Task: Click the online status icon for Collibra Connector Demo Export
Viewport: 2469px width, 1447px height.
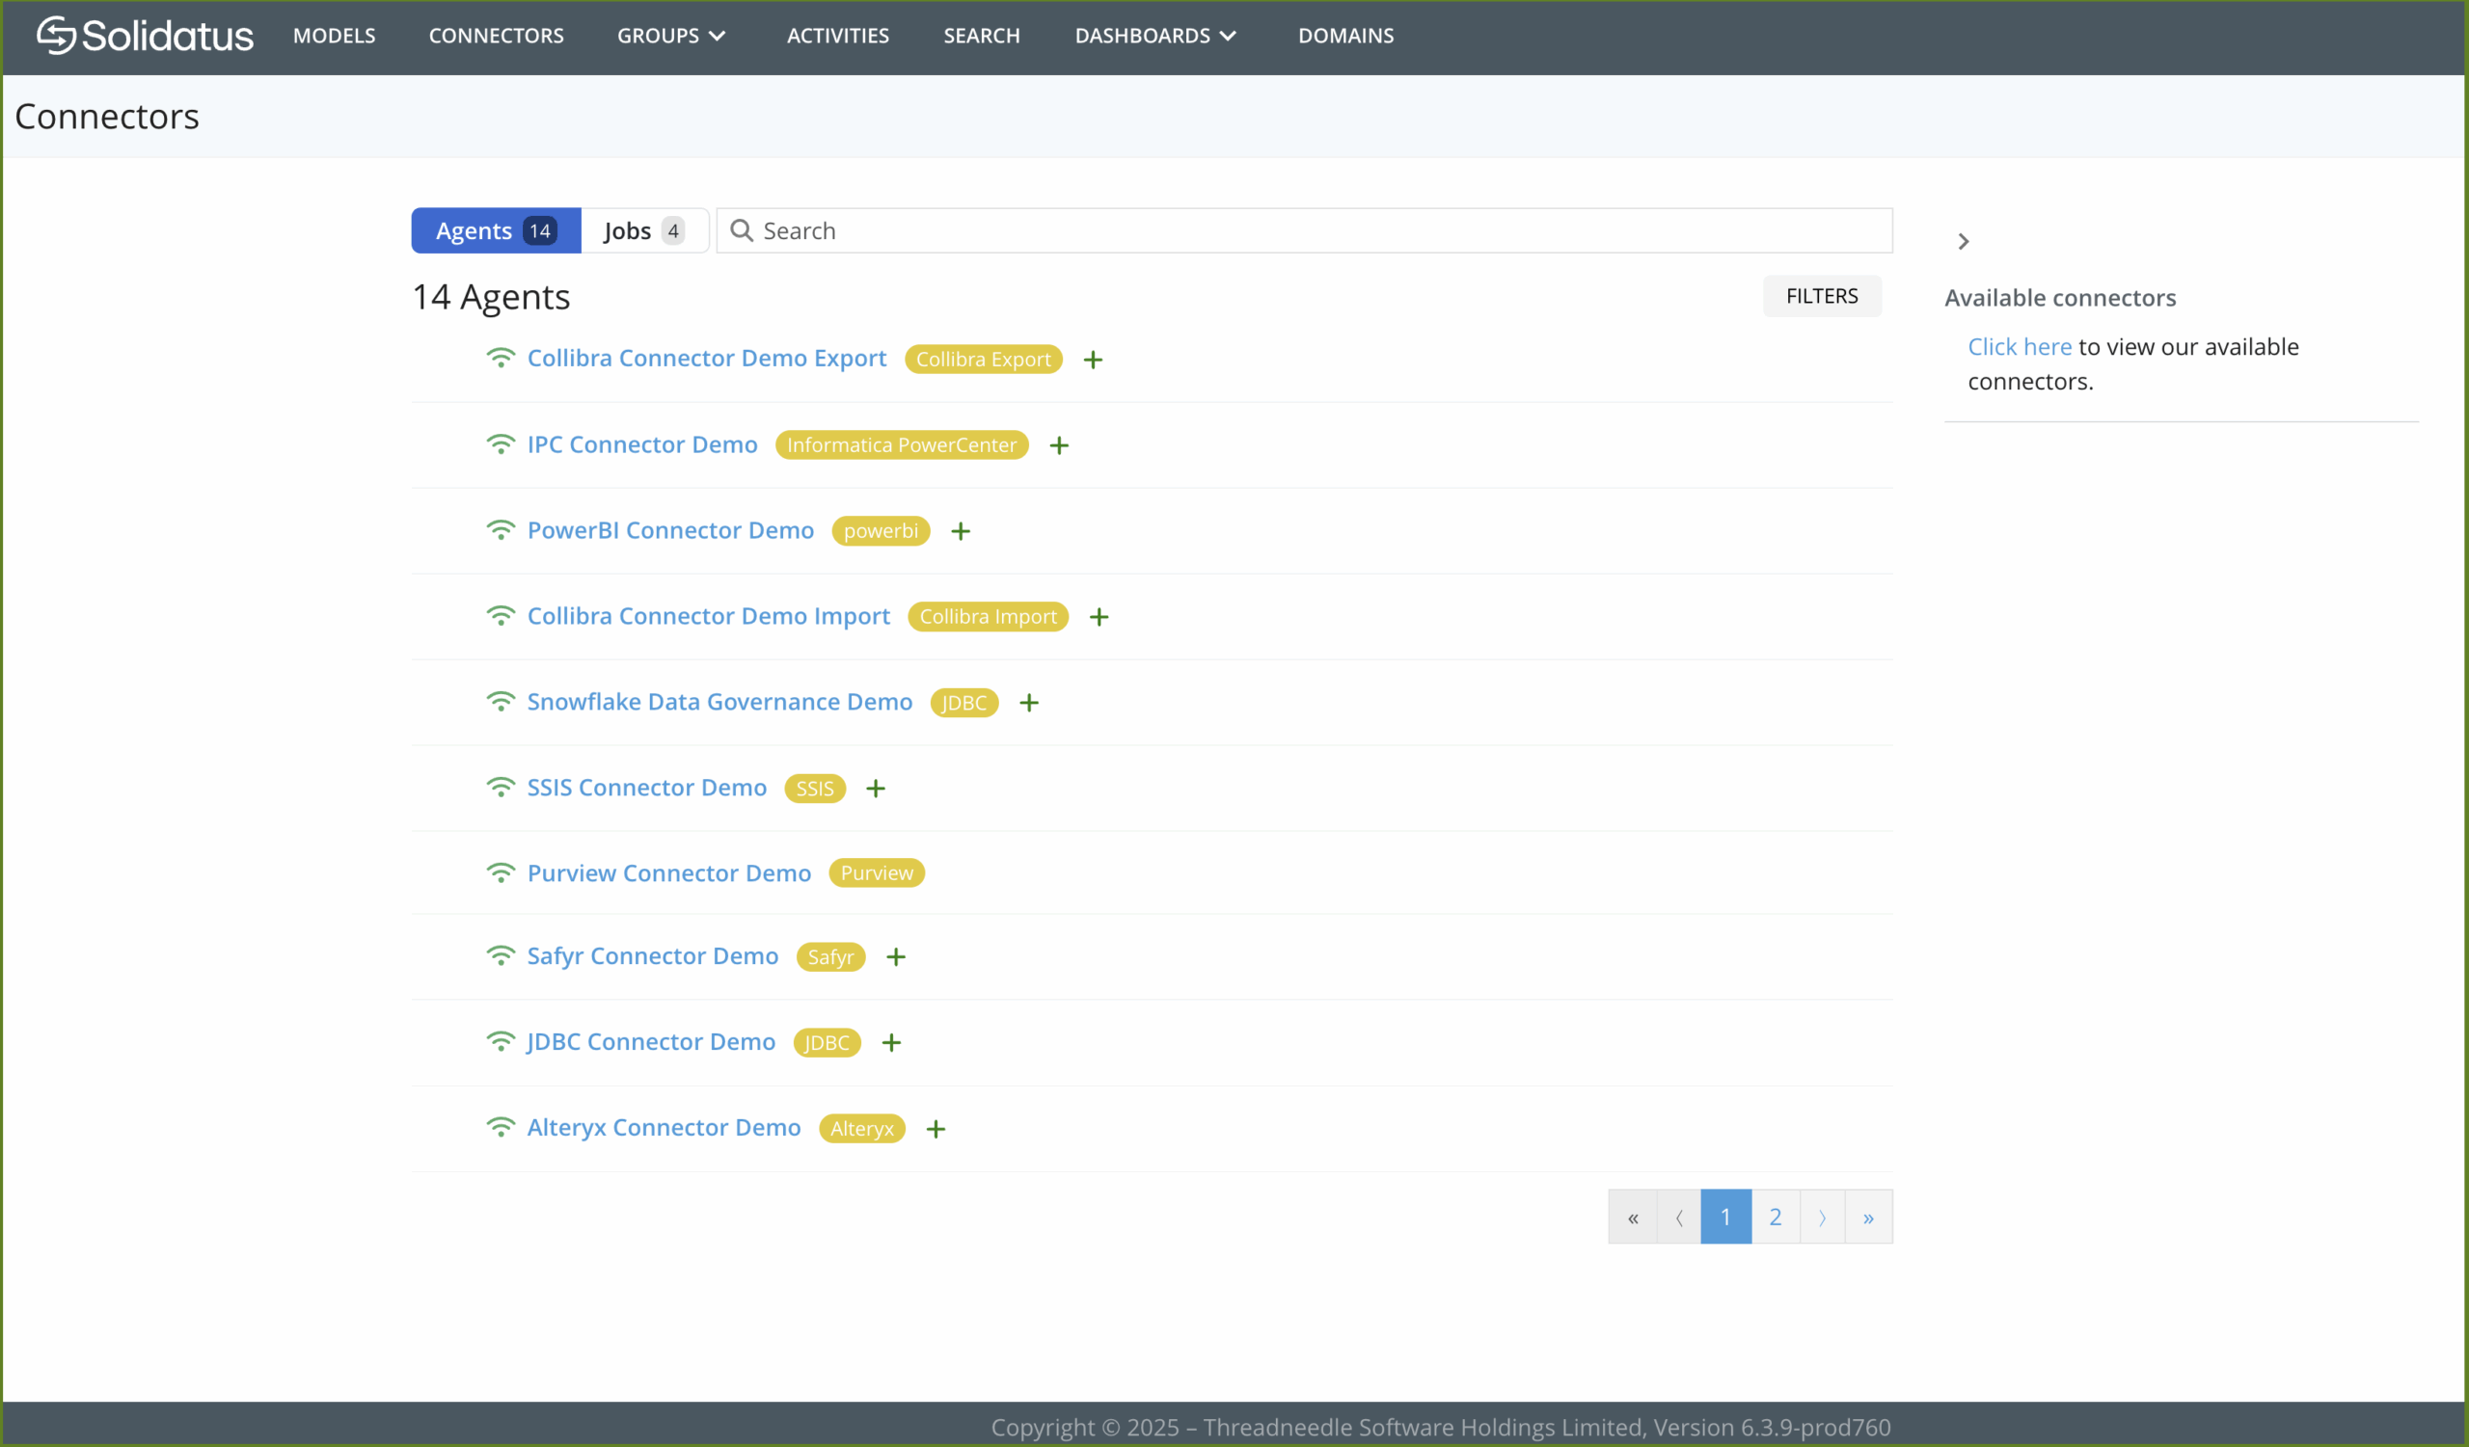Action: coord(501,359)
